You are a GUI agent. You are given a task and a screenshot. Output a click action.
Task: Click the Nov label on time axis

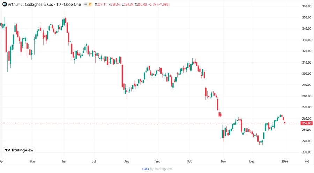[x=224, y=162]
